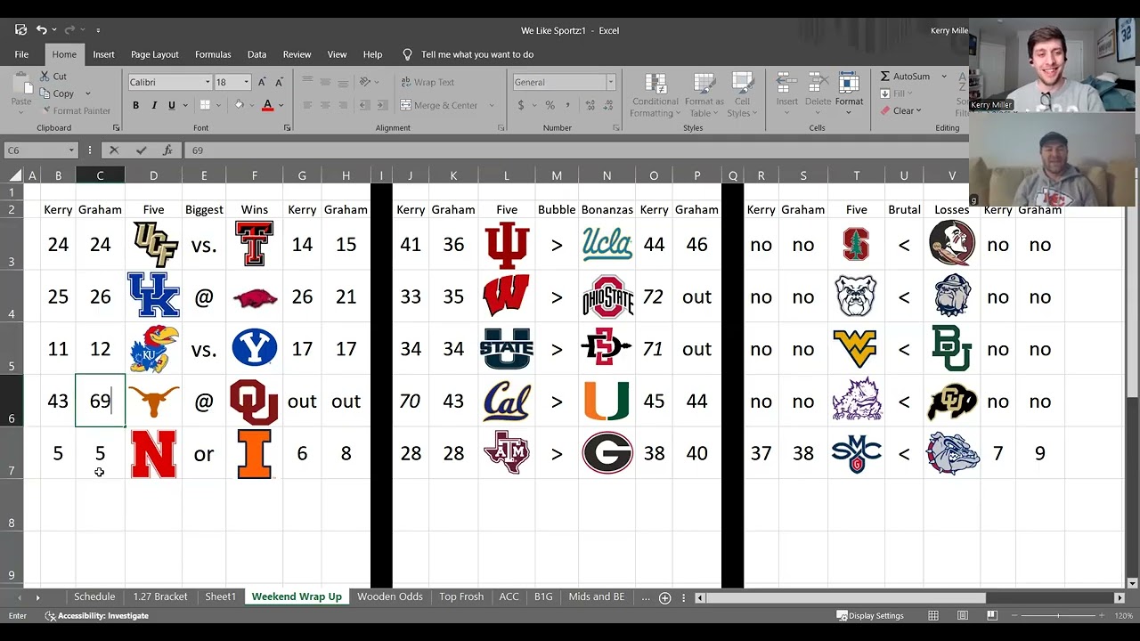1140x641 pixels.
Task: Click the Accounting Number Format dollar icon
Action: tap(521, 105)
